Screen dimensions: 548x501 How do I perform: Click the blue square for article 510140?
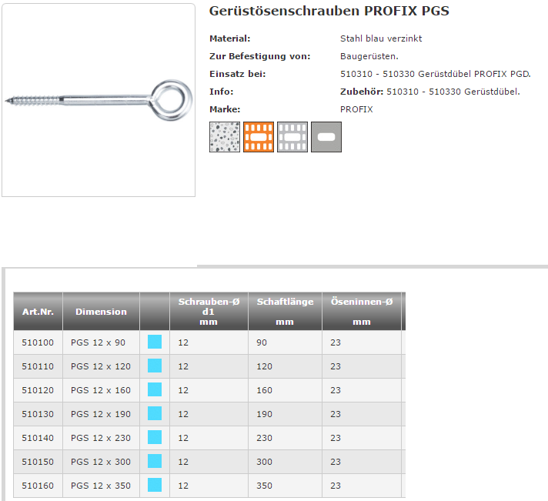click(x=155, y=438)
